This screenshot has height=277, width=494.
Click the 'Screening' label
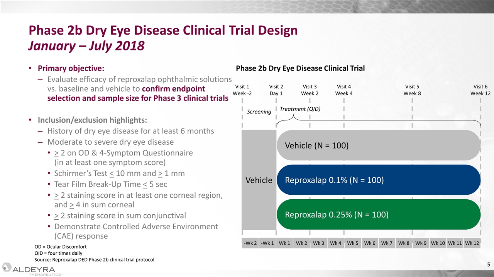click(259, 112)
